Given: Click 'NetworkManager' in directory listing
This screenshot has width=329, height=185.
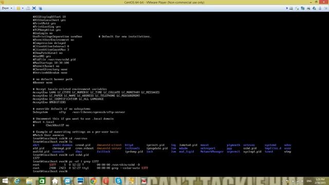Looking at the screenshot, I should [212, 152].
